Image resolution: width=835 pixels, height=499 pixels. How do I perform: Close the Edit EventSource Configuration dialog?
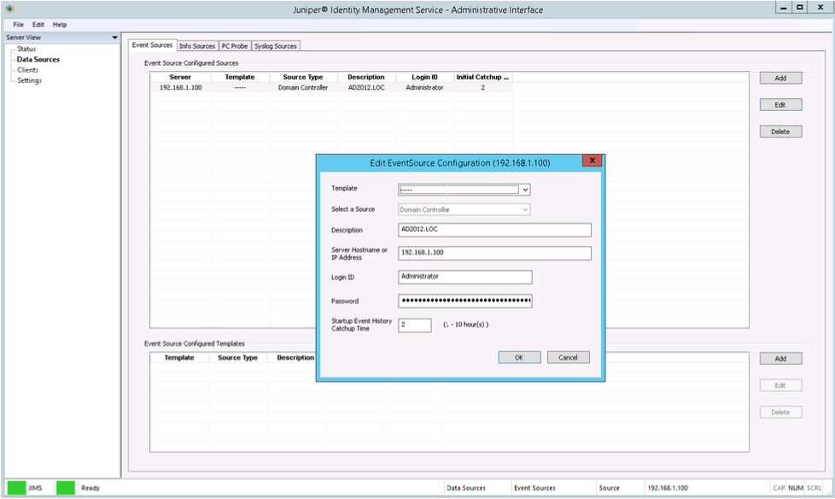592,161
